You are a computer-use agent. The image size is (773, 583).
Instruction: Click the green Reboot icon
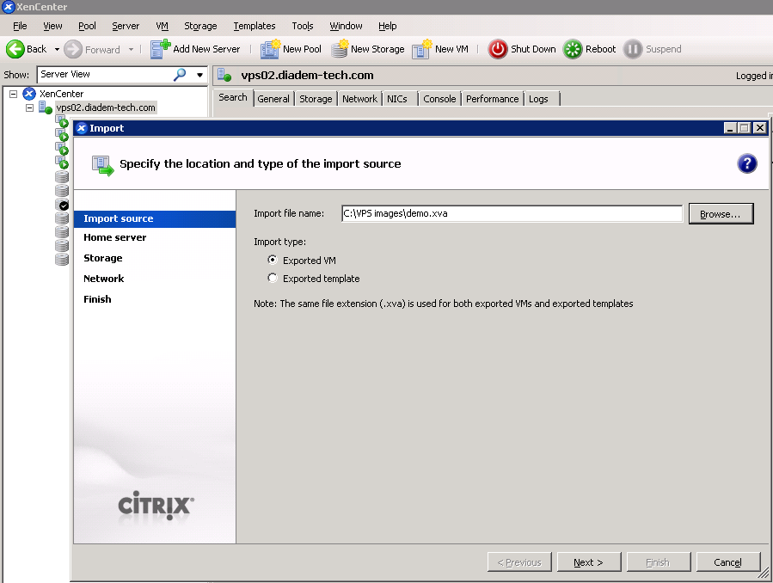(x=573, y=49)
